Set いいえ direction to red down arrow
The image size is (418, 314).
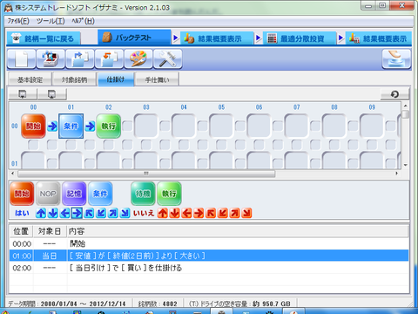tap(175, 213)
